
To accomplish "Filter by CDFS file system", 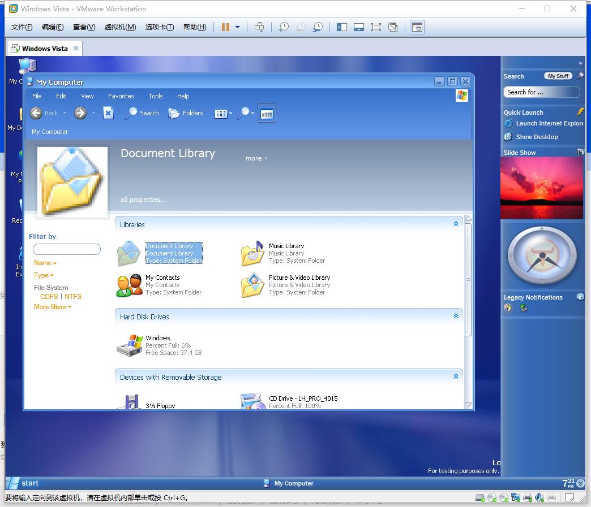I will [x=49, y=297].
